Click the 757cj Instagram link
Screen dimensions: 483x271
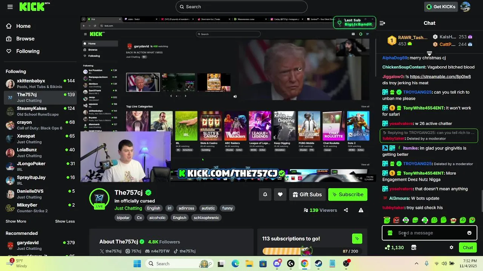(133, 251)
